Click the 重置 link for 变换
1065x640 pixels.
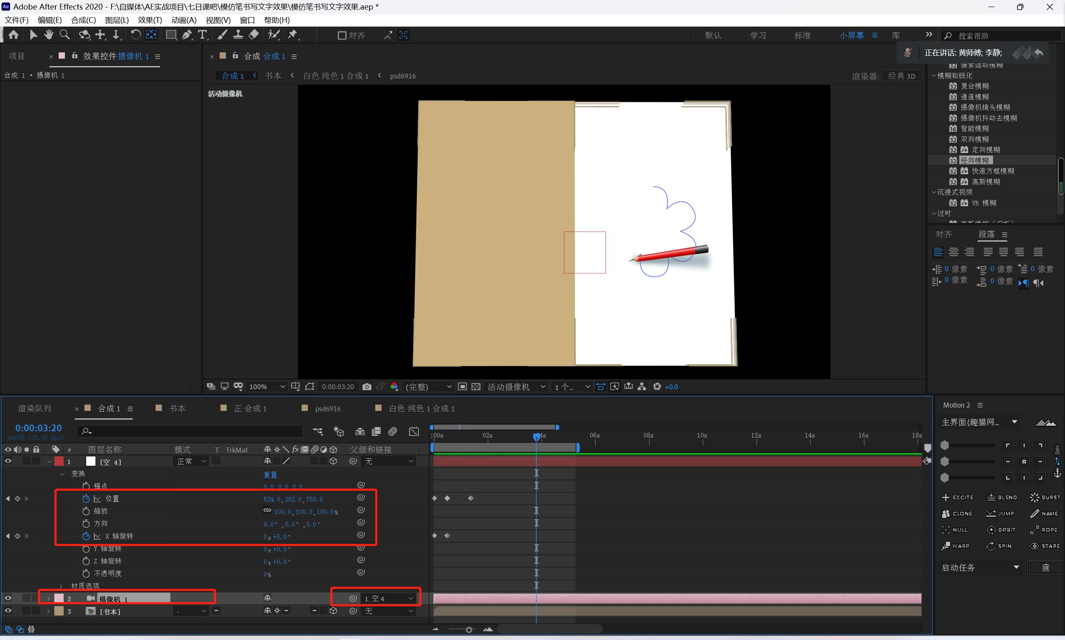point(270,474)
